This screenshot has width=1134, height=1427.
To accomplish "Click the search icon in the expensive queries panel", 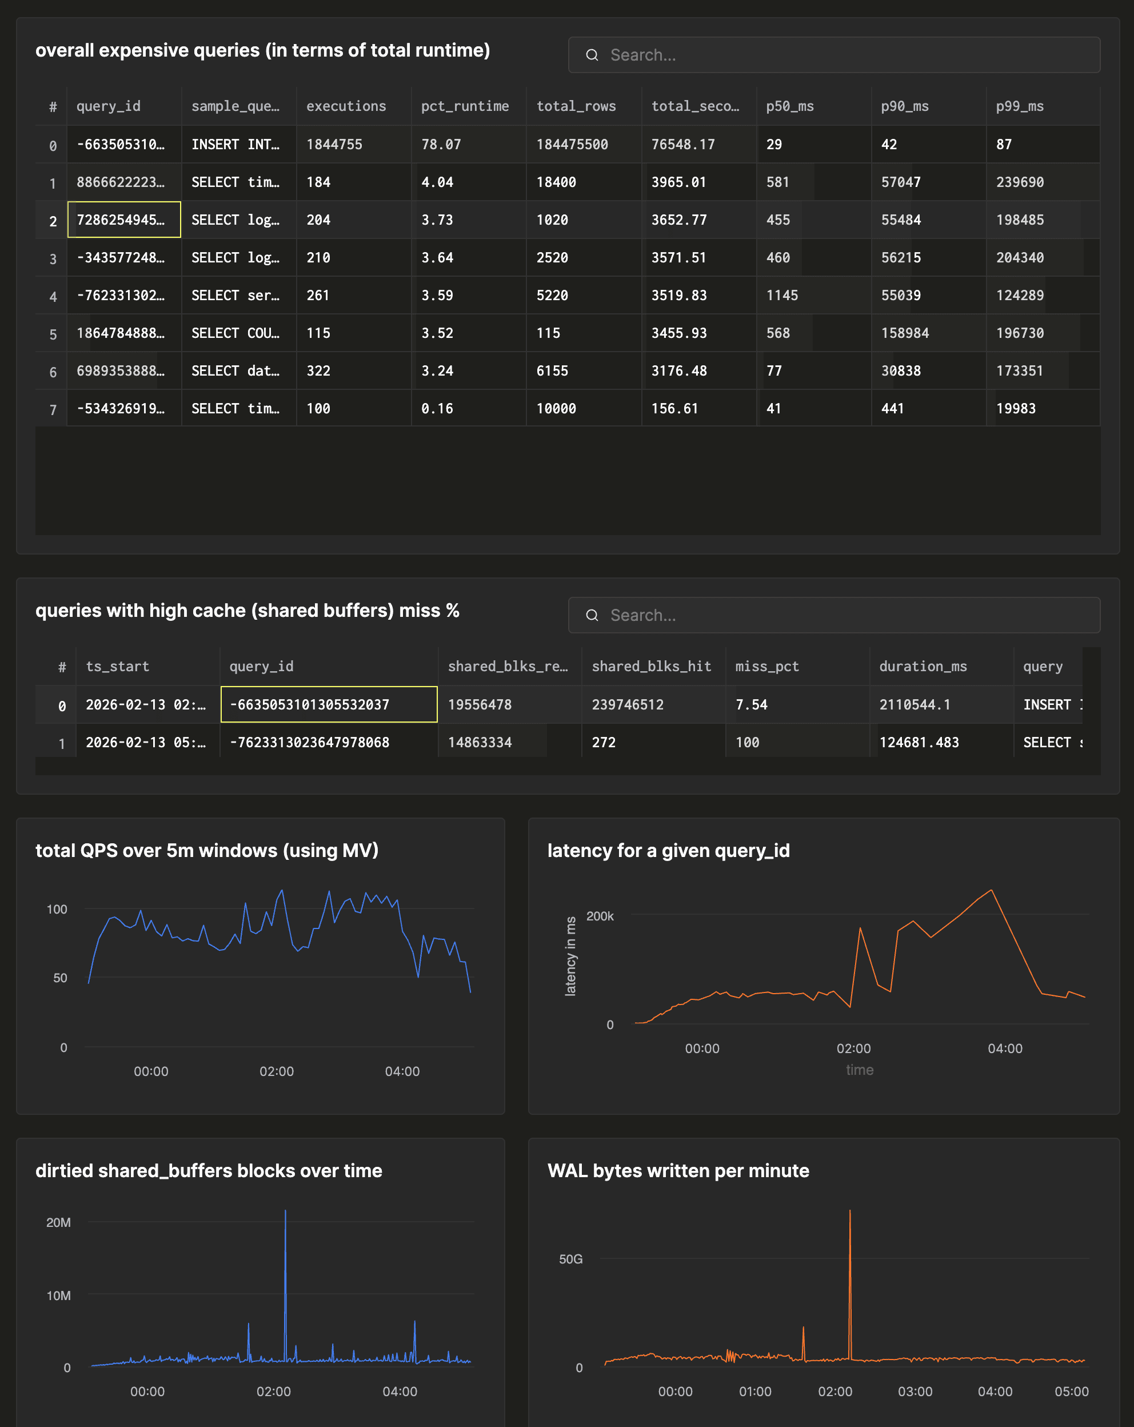I will tap(592, 55).
